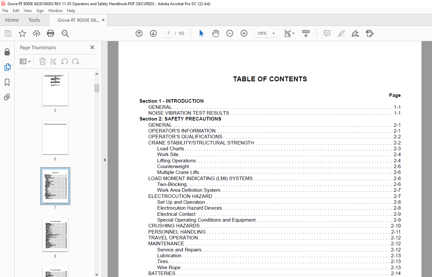
Task: Go to previous page arrow
Action: click(139, 33)
